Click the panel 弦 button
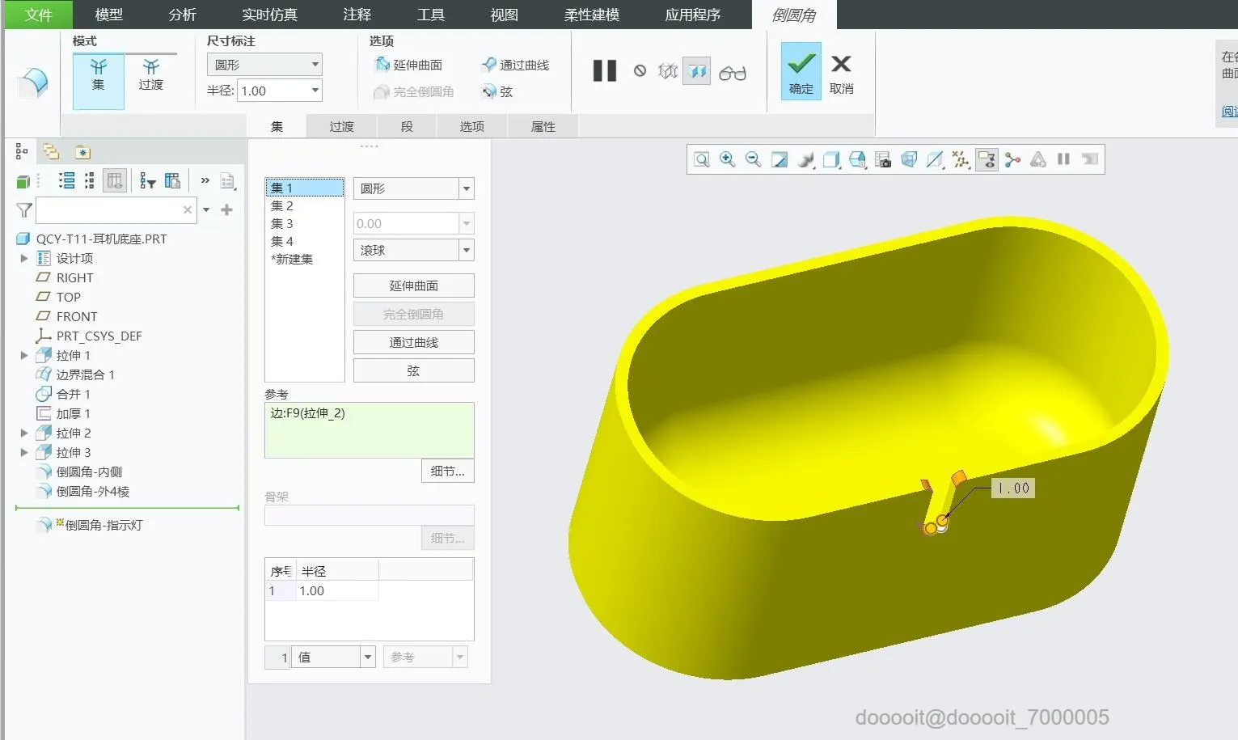 click(414, 370)
